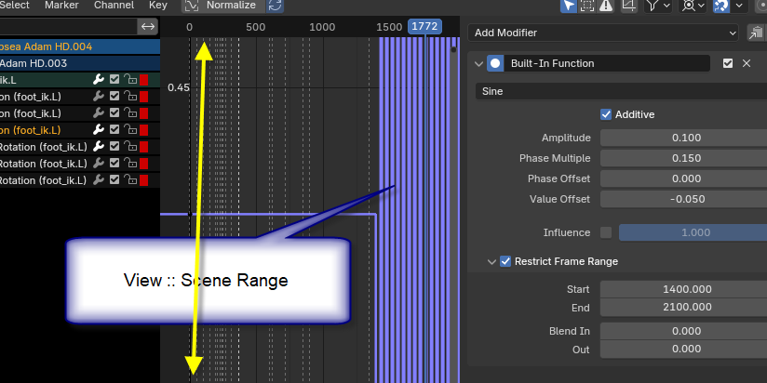Click the copy modifiers icon beside Add Modifier
The height and width of the screenshot is (383, 767).
click(756, 33)
